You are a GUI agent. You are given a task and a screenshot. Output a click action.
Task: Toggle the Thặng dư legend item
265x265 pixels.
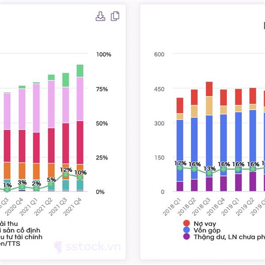(x=224, y=237)
